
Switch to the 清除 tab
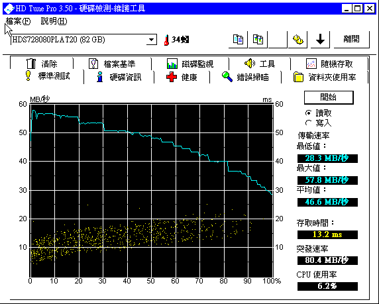pyautogui.click(x=42, y=64)
